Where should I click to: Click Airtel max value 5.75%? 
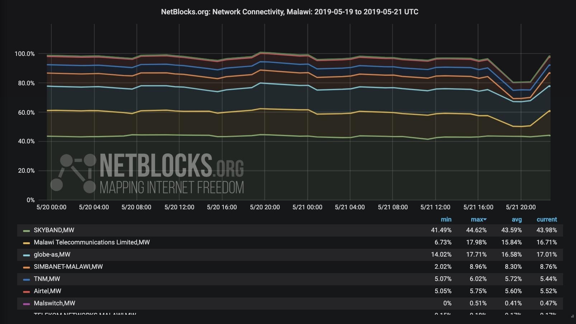point(478,291)
